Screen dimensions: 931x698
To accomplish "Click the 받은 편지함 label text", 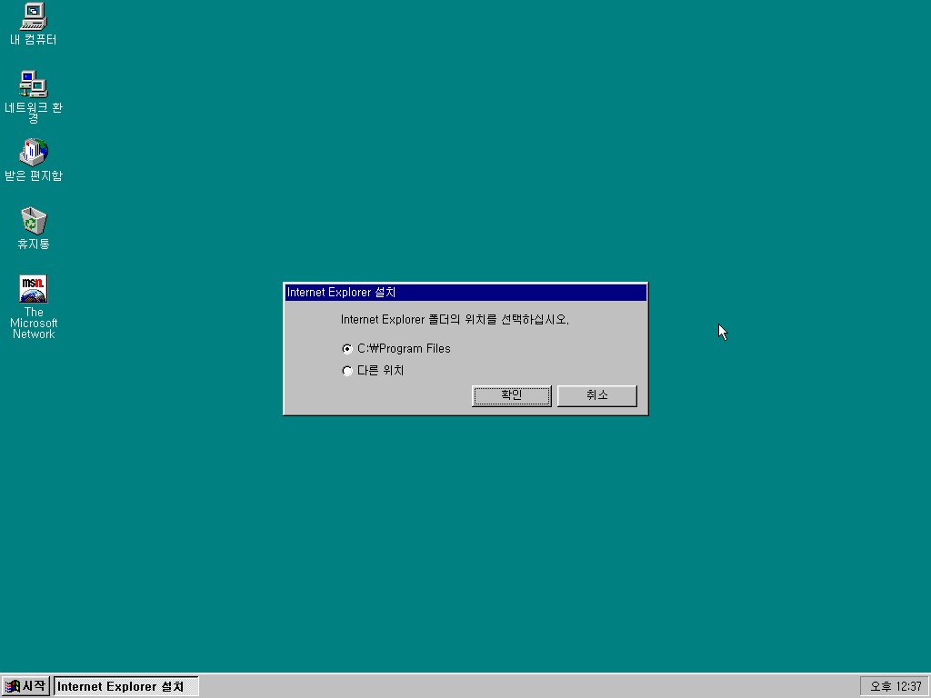I will 34,175.
